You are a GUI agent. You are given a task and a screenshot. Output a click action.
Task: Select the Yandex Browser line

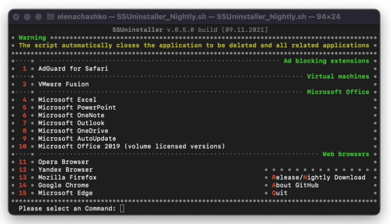[x=65, y=169]
